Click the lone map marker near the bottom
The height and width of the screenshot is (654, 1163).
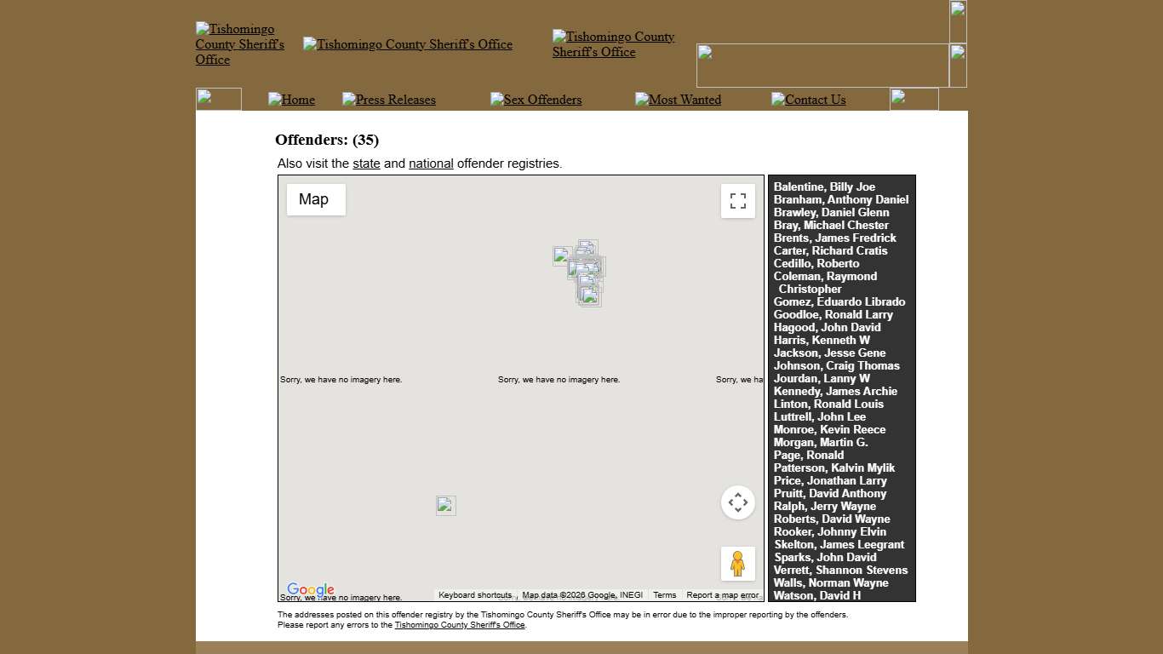pos(445,505)
